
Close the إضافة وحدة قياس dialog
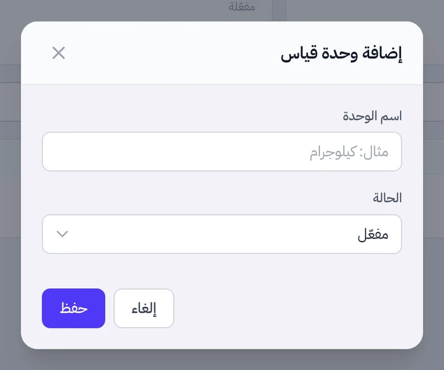click(59, 53)
